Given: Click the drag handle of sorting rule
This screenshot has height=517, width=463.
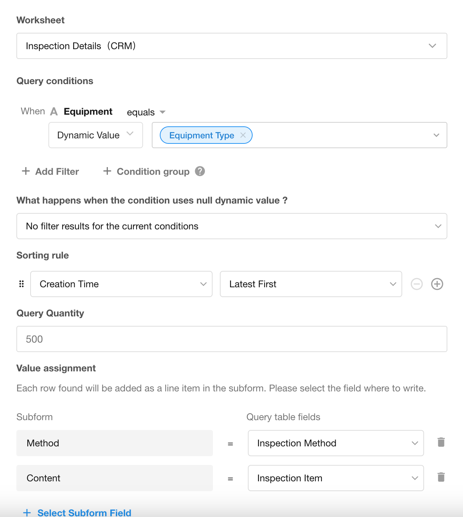Looking at the screenshot, I should 21,284.
